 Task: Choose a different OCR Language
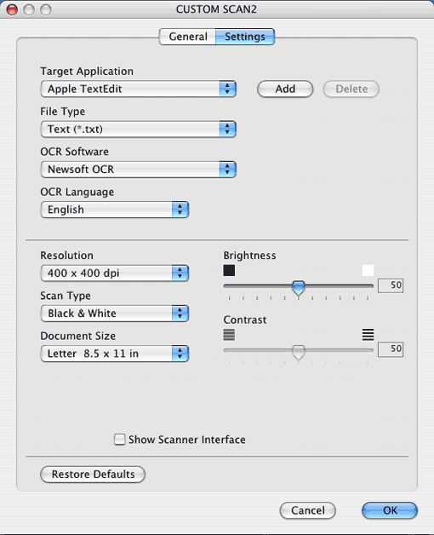click(x=115, y=210)
